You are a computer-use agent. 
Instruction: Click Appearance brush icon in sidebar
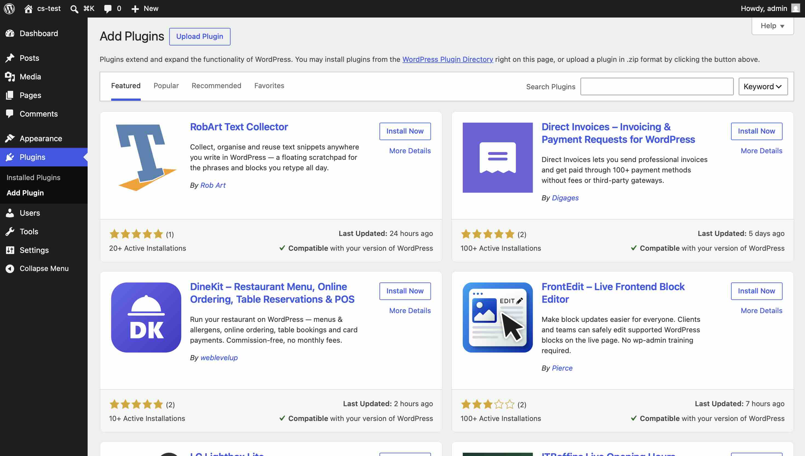[x=10, y=138]
